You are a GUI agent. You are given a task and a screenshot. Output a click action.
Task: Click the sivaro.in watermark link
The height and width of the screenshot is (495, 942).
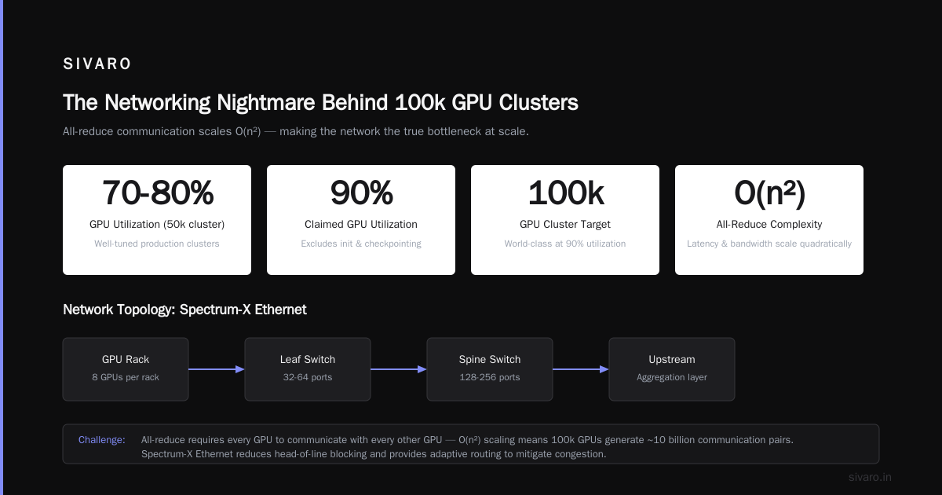click(871, 477)
